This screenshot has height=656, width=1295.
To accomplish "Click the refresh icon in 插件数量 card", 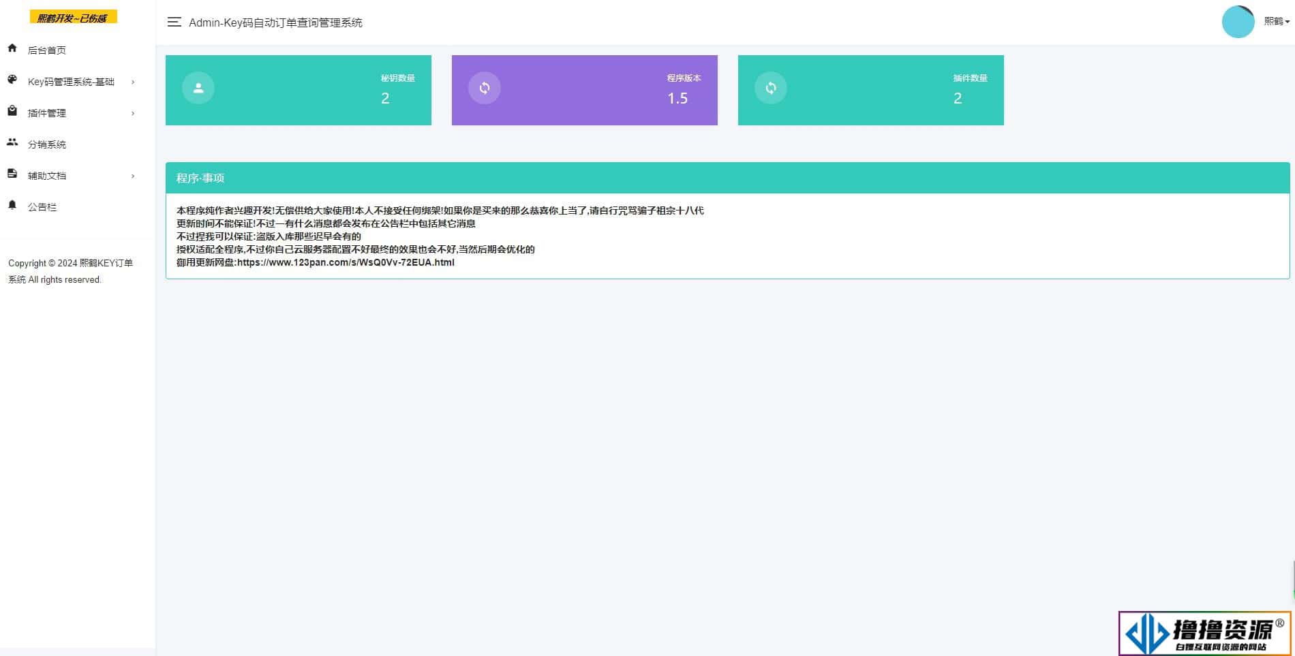I will pos(771,88).
